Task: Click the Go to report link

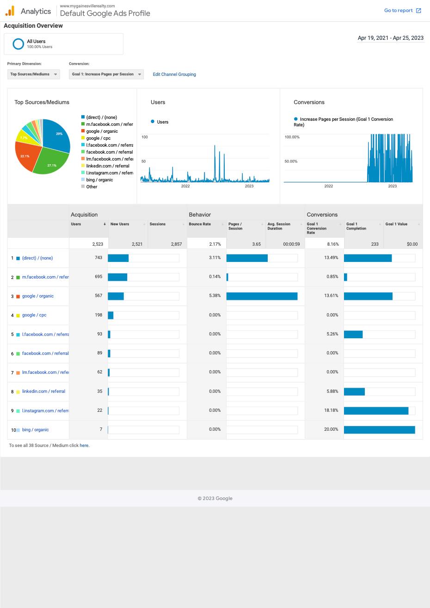Action: 398,11
